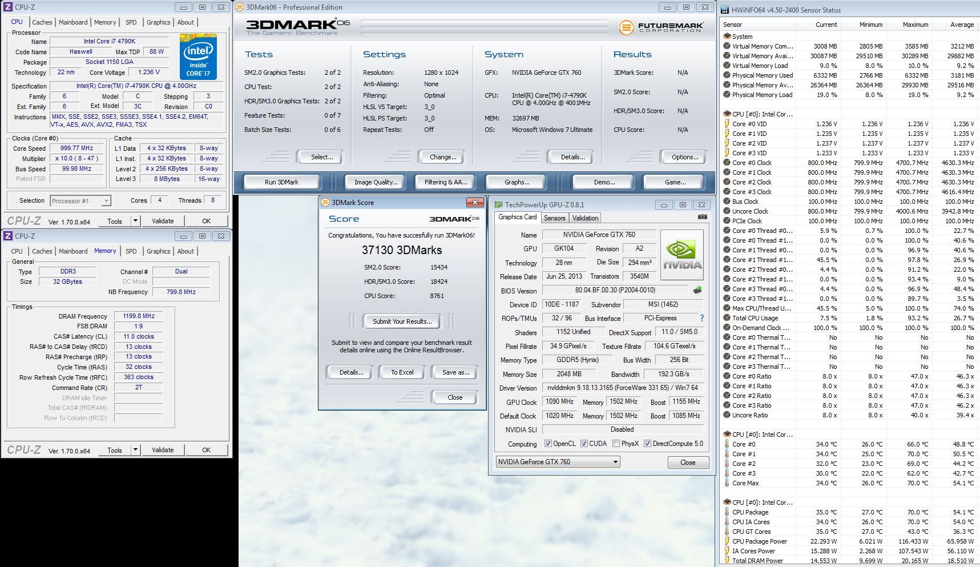Switch to Caches tab in top CPU-Z window
The height and width of the screenshot is (567, 980).
42,22
